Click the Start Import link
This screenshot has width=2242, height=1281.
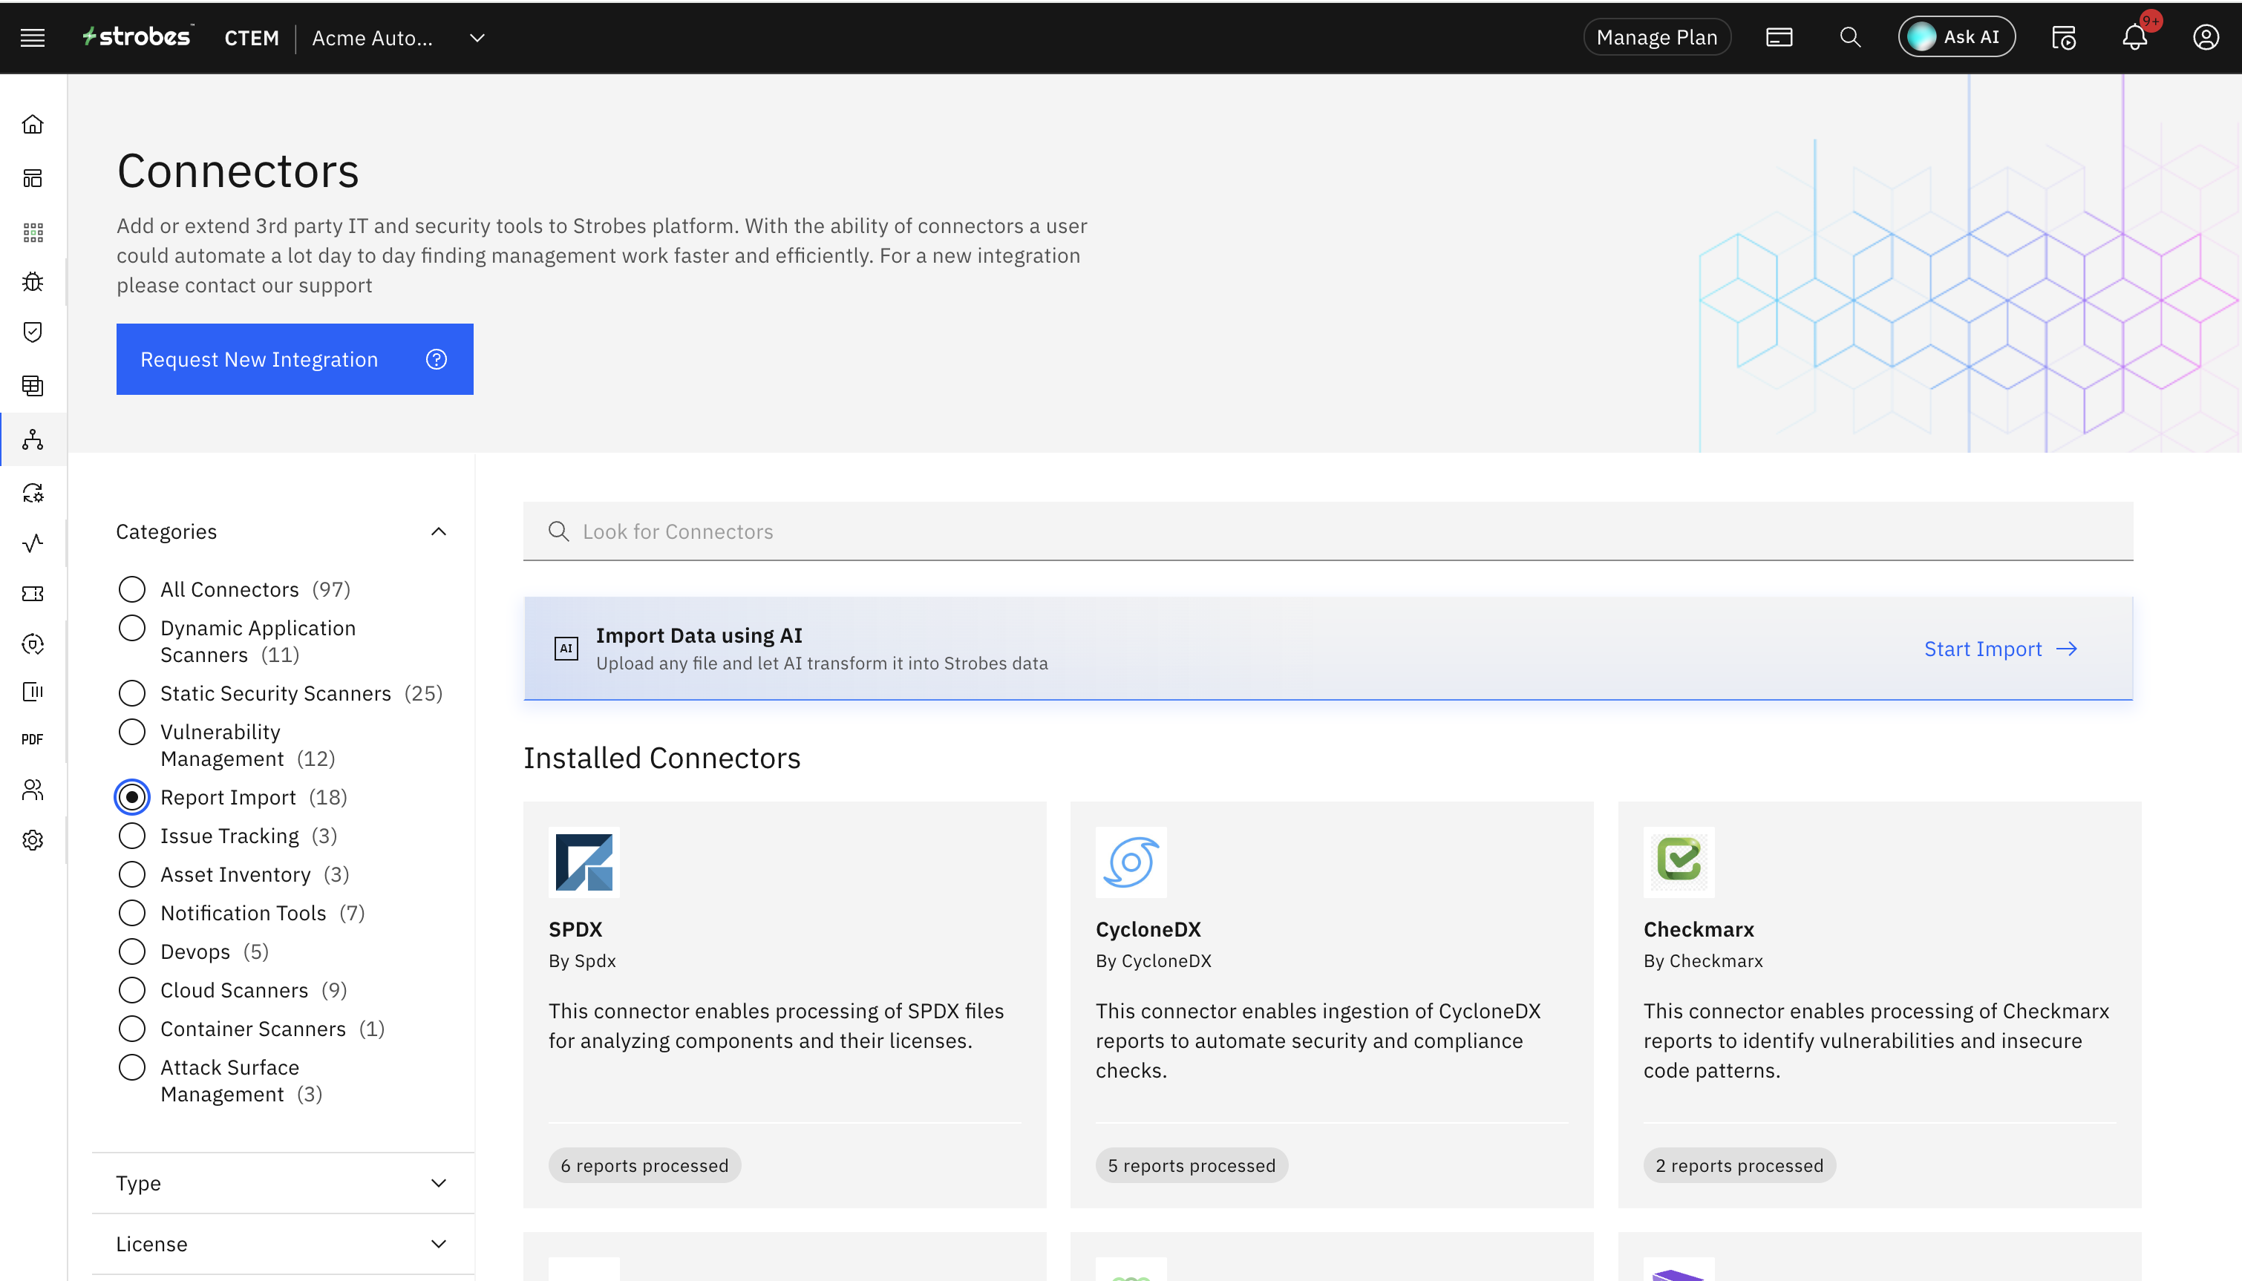(1999, 649)
